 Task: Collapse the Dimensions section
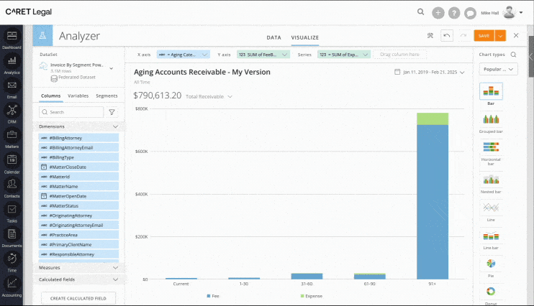(115, 126)
